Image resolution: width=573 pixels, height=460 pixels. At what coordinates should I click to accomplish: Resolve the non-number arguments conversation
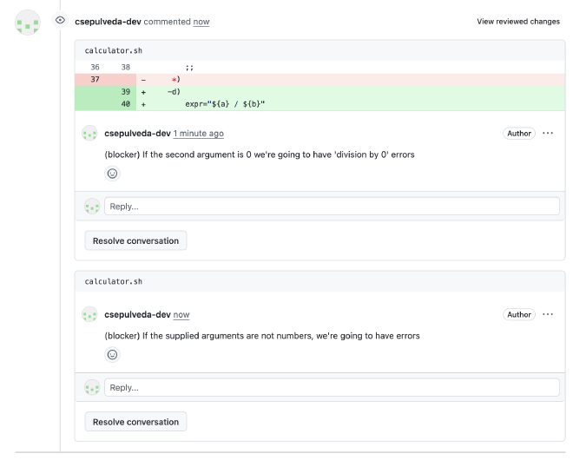click(x=135, y=422)
